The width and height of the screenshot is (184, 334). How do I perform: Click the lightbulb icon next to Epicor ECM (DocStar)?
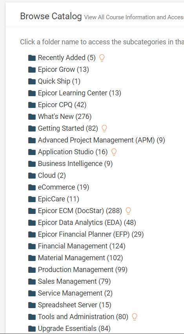click(128, 211)
